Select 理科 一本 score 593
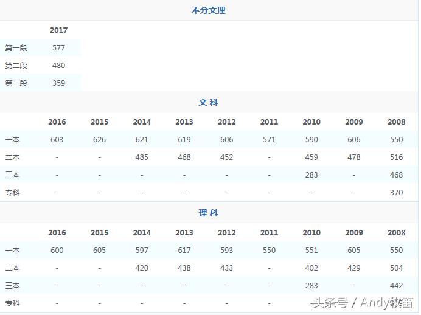 (226, 251)
